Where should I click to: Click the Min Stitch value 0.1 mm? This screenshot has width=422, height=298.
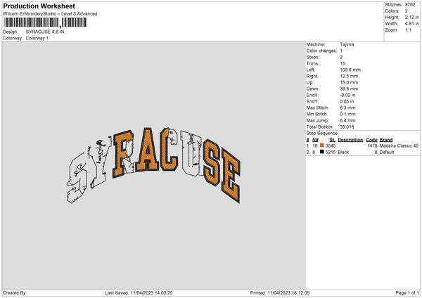(x=347, y=115)
